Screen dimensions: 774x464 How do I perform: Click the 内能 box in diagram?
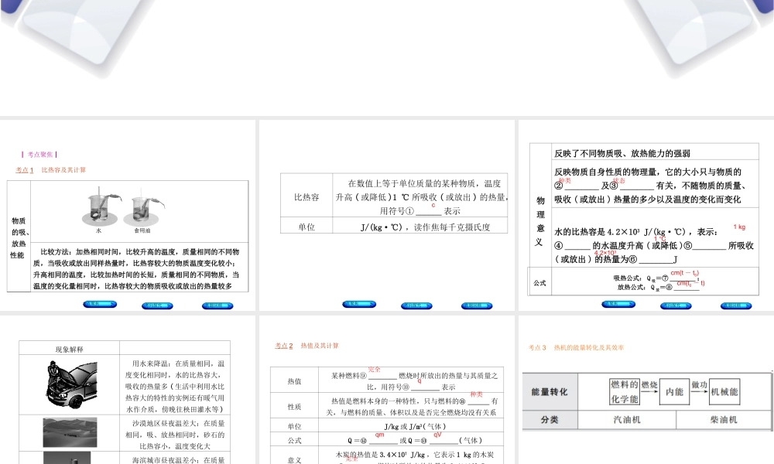(x=674, y=392)
